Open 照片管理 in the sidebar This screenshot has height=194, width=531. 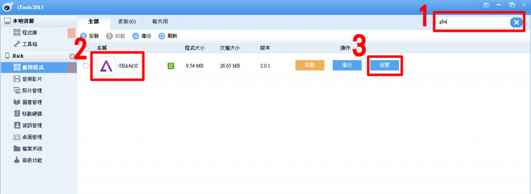pos(38,91)
